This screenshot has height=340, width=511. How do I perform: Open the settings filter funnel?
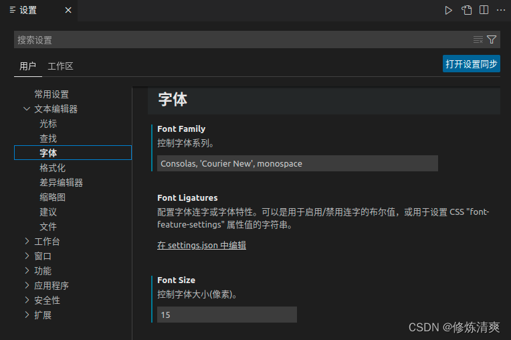[492, 39]
